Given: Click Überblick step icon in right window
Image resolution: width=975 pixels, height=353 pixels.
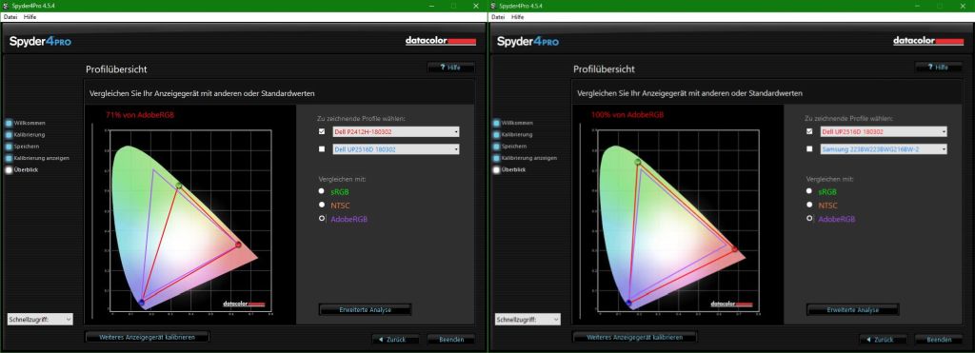Looking at the screenshot, I should coord(496,169).
